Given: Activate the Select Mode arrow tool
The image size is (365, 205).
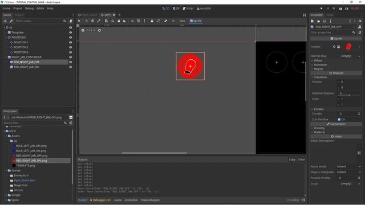Looking at the screenshot, I should click(79, 21).
